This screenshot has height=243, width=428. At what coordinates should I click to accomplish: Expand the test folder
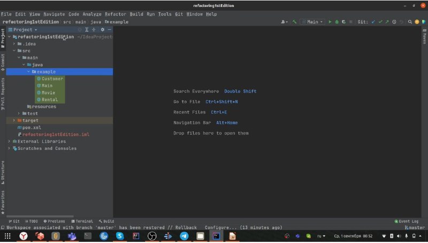click(x=19, y=113)
